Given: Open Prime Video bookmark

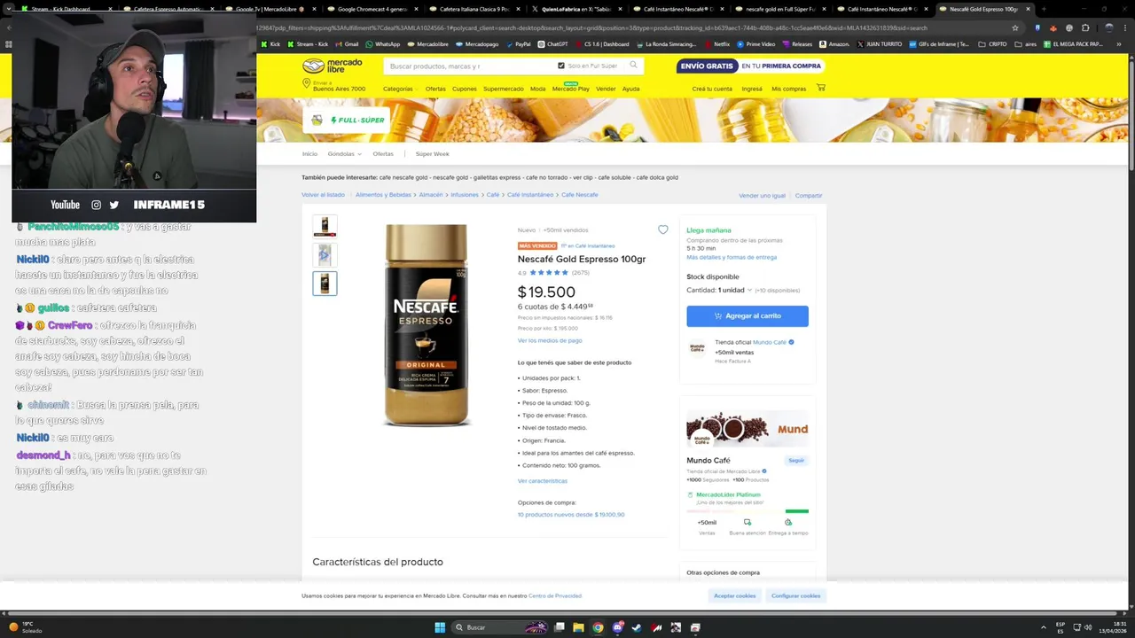Looking at the screenshot, I should coord(756,43).
